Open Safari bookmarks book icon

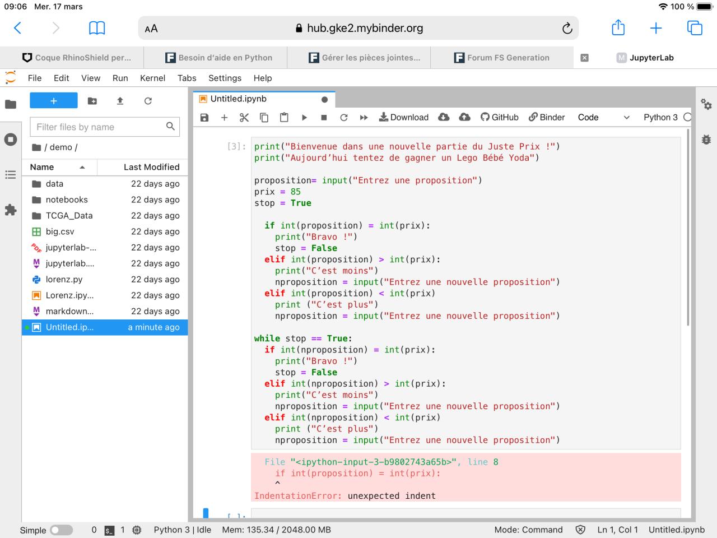(97, 28)
